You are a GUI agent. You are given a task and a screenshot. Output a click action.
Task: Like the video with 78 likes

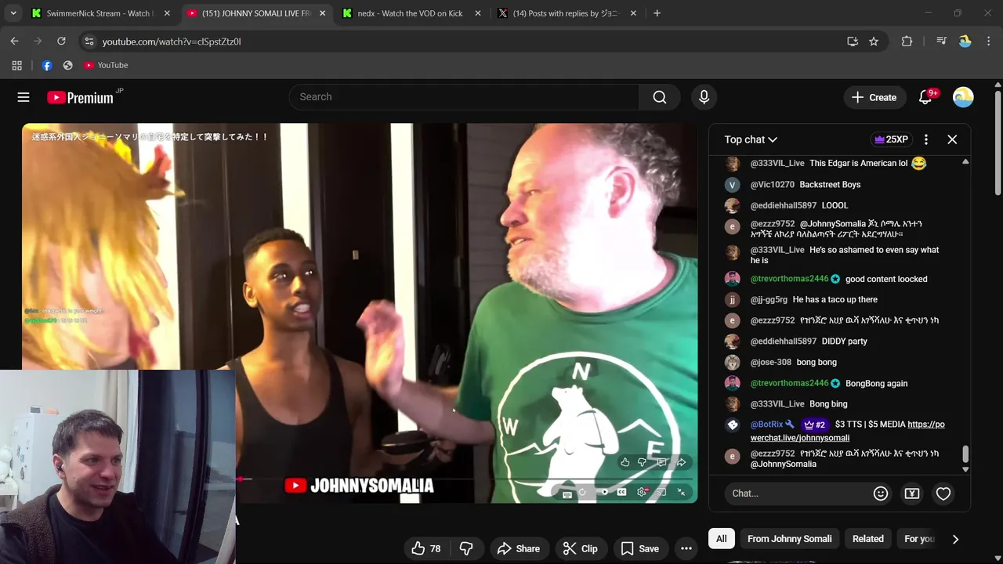coord(426,548)
